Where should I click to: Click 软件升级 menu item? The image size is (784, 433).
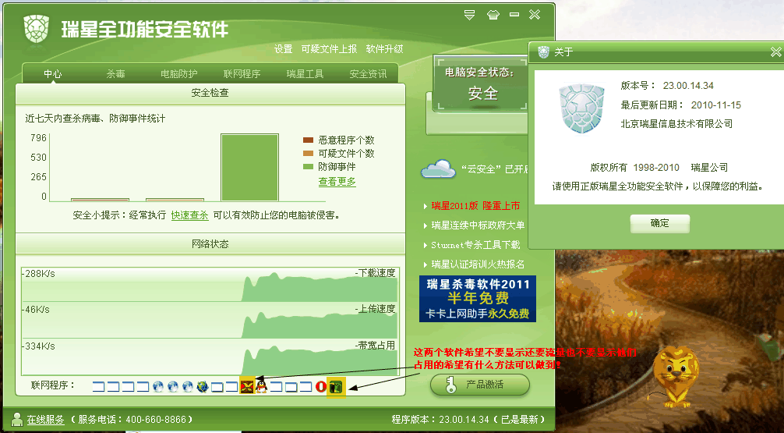[x=384, y=49]
